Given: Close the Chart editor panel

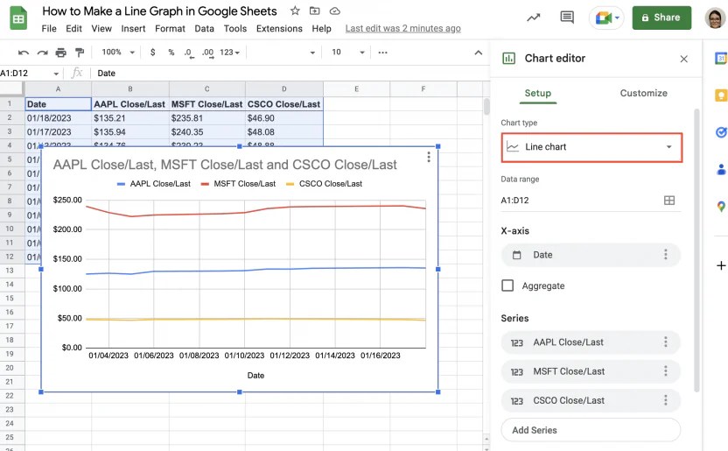Looking at the screenshot, I should click(683, 59).
